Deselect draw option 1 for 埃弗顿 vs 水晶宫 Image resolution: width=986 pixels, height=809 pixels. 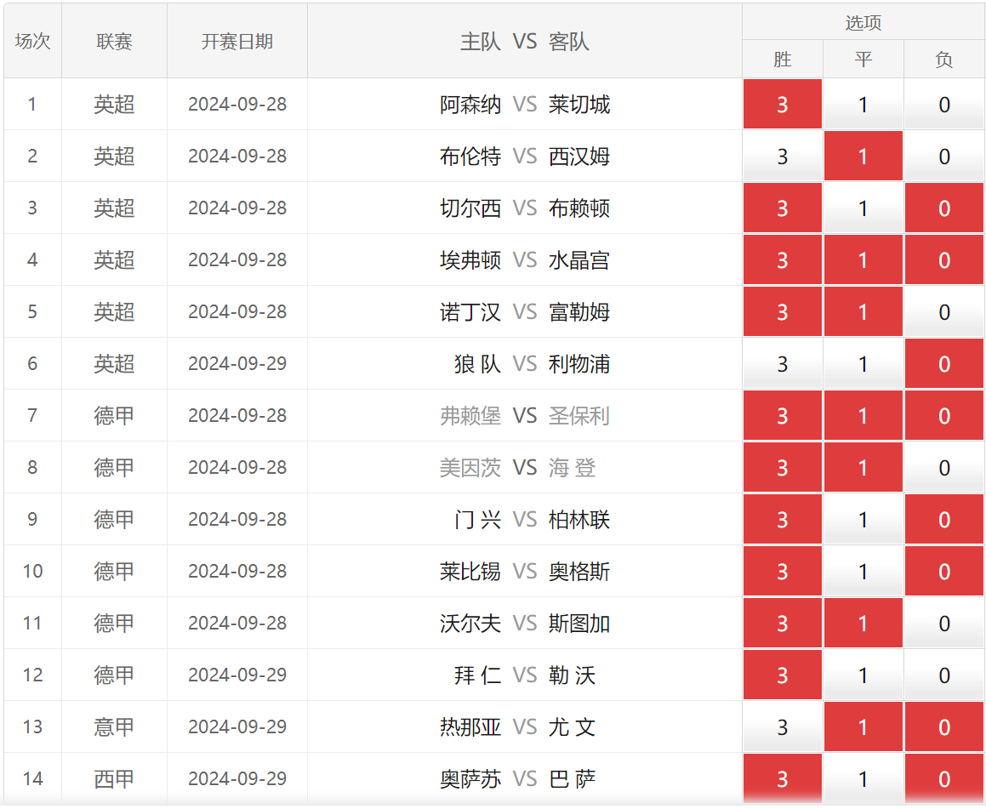point(863,260)
